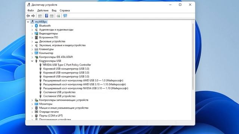Click the Контроллеры USB plug icon

[36, 61]
